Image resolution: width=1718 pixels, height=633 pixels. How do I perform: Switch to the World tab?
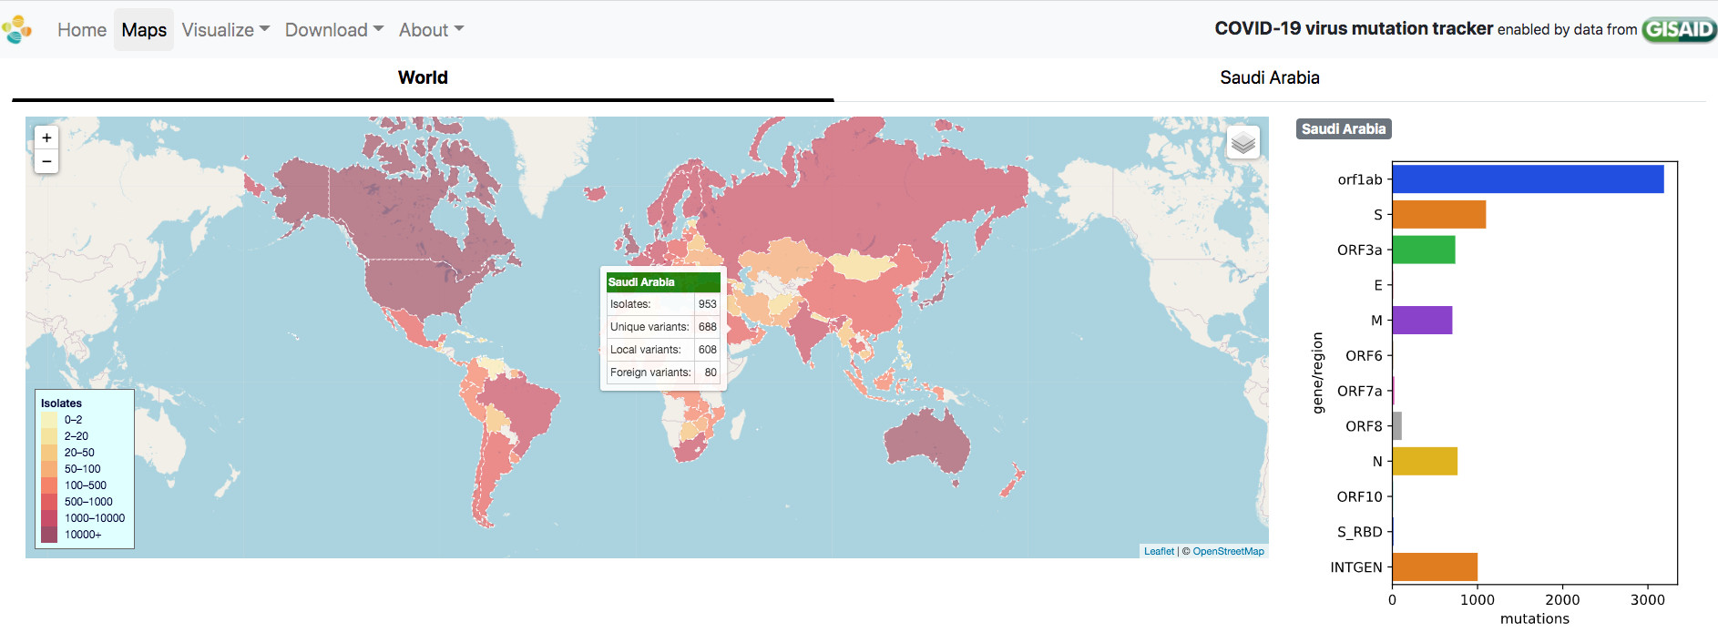pos(423,78)
